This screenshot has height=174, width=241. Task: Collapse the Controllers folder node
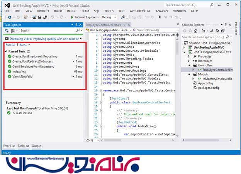click(x=189, y=66)
